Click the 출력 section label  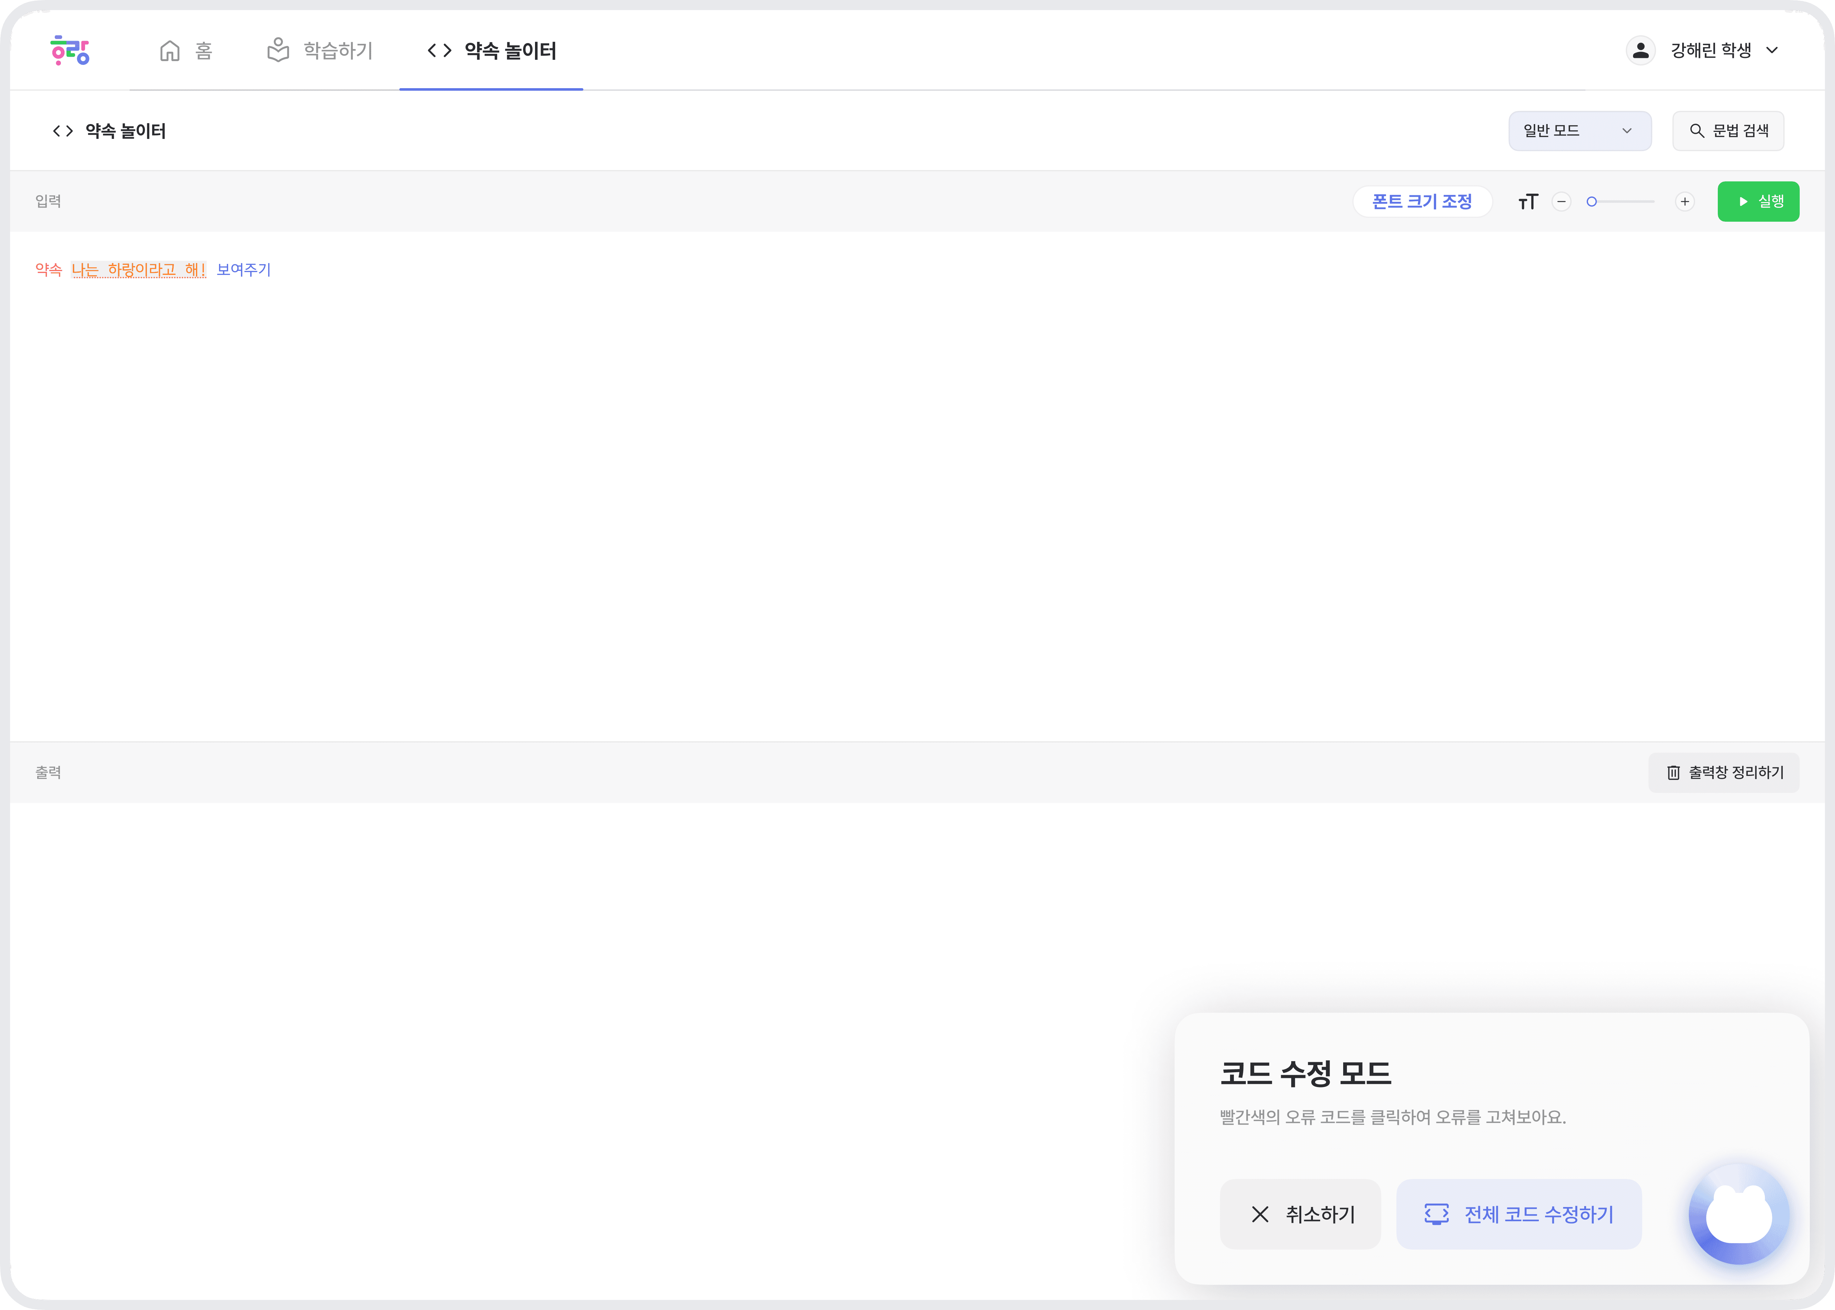point(49,773)
